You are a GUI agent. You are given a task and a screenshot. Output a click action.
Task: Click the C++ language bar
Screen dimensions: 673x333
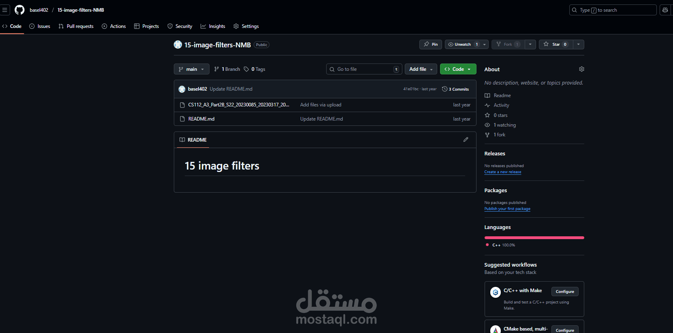coord(534,238)
